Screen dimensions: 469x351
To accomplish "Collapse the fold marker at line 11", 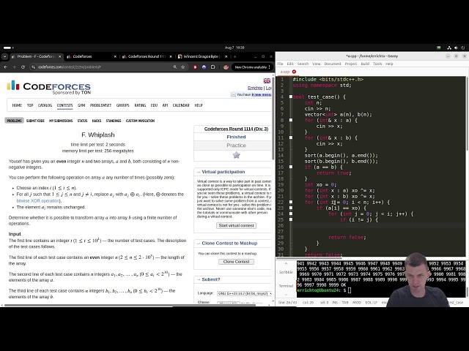I will pyautogui.click(x=291, y=137).
